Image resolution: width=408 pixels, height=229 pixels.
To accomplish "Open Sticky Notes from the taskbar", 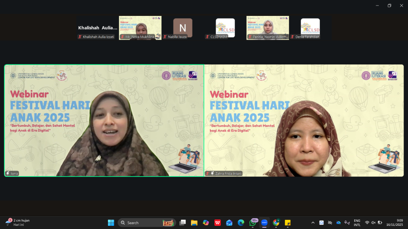I will tap(287, 223).
